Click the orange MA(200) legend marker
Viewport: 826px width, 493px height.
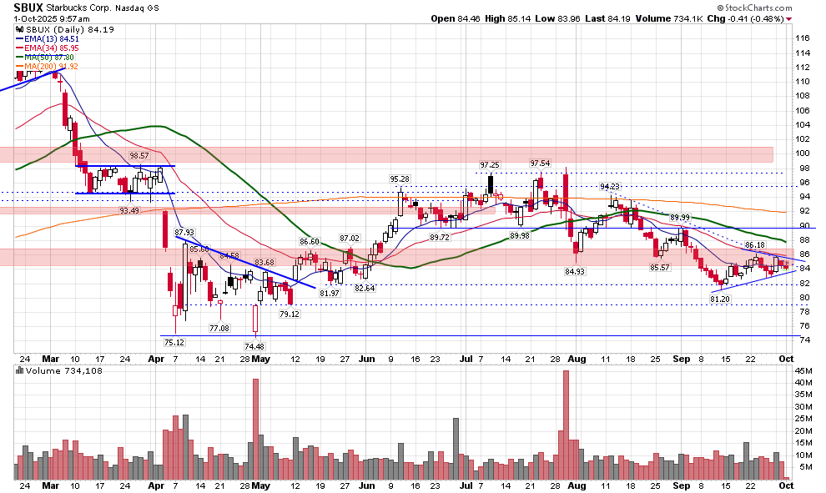pyautogui.click(x=21, y=65)
